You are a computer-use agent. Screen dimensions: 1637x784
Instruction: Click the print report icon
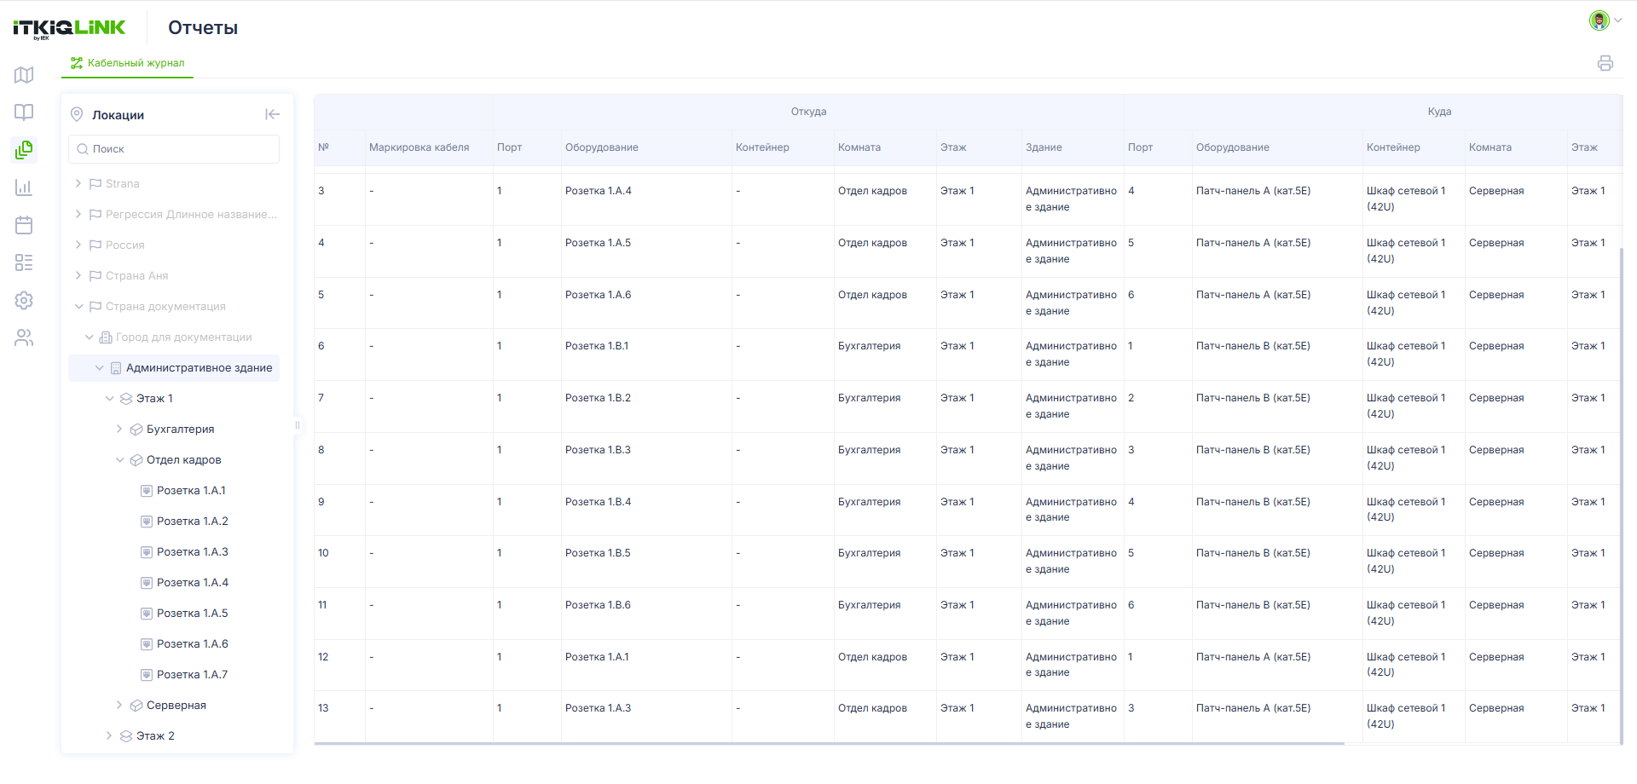coord(1605,63)
